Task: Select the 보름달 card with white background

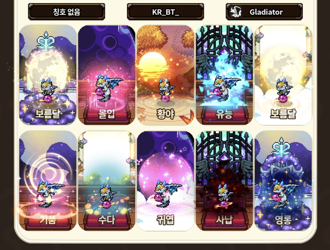Action: pos(283,75)
